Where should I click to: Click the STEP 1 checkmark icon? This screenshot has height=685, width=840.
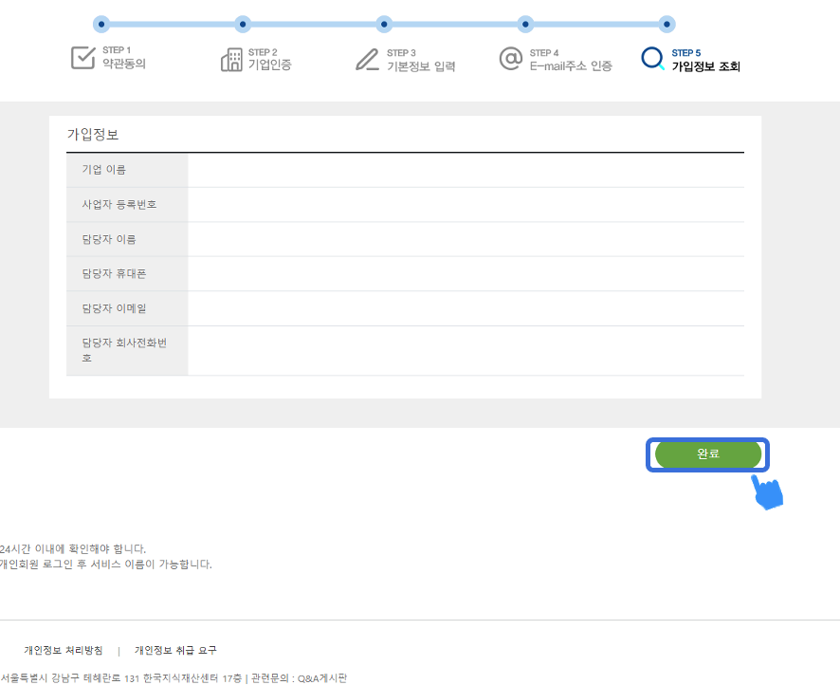pos(83,58)
